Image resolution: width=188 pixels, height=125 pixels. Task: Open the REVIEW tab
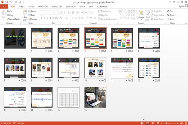(x=82, y=7)
